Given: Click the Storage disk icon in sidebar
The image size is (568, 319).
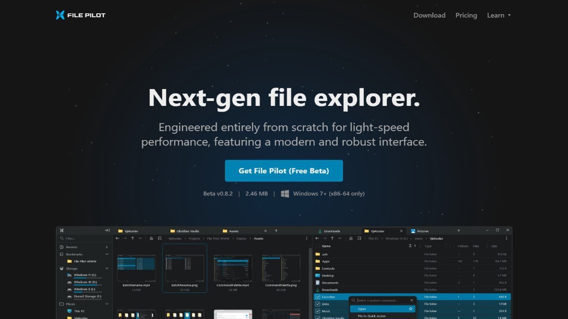Looking at the screenshot, I should tap(61, 268).
